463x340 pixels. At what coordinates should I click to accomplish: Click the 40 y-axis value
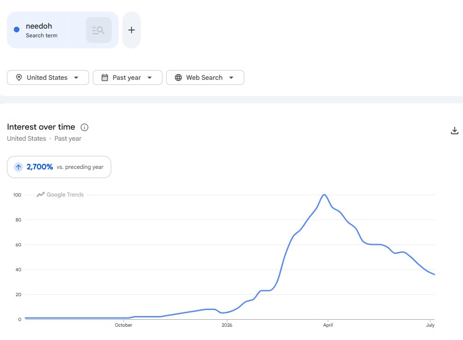18,270
